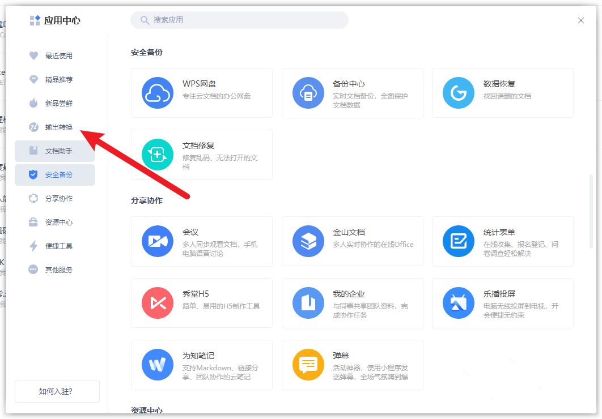Image resolution: width=602 pixels, height=419 pixels.
Task: Click the shield icon beside 安全备份
Action: [x=33, y=174]
